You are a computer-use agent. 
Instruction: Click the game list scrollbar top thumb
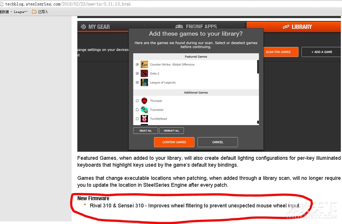pyautogui.click(x=258, y=67)
